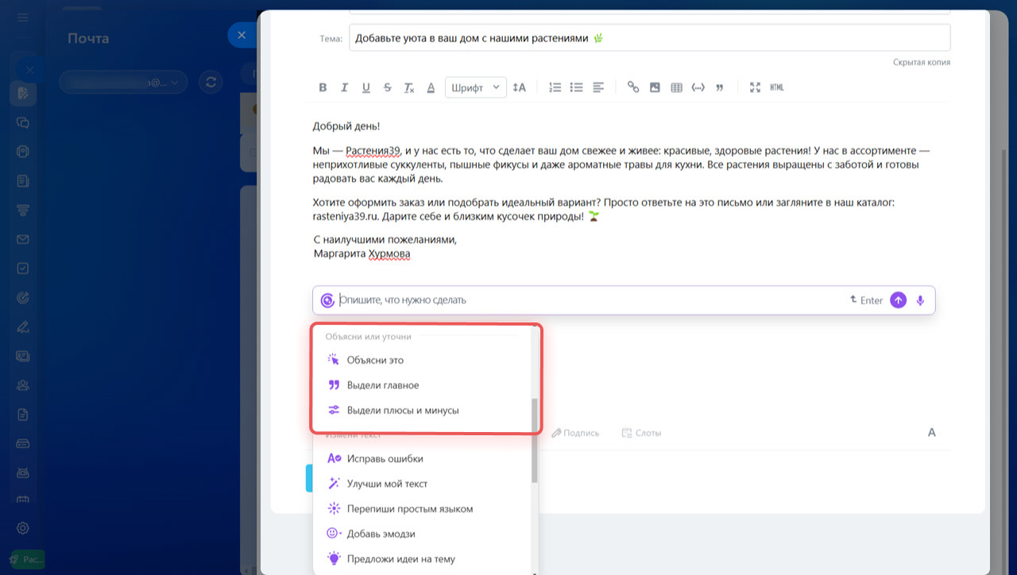1017x575 pixels.
Task: Open the signature pen icon in the left sidebar
Action: 23,326
